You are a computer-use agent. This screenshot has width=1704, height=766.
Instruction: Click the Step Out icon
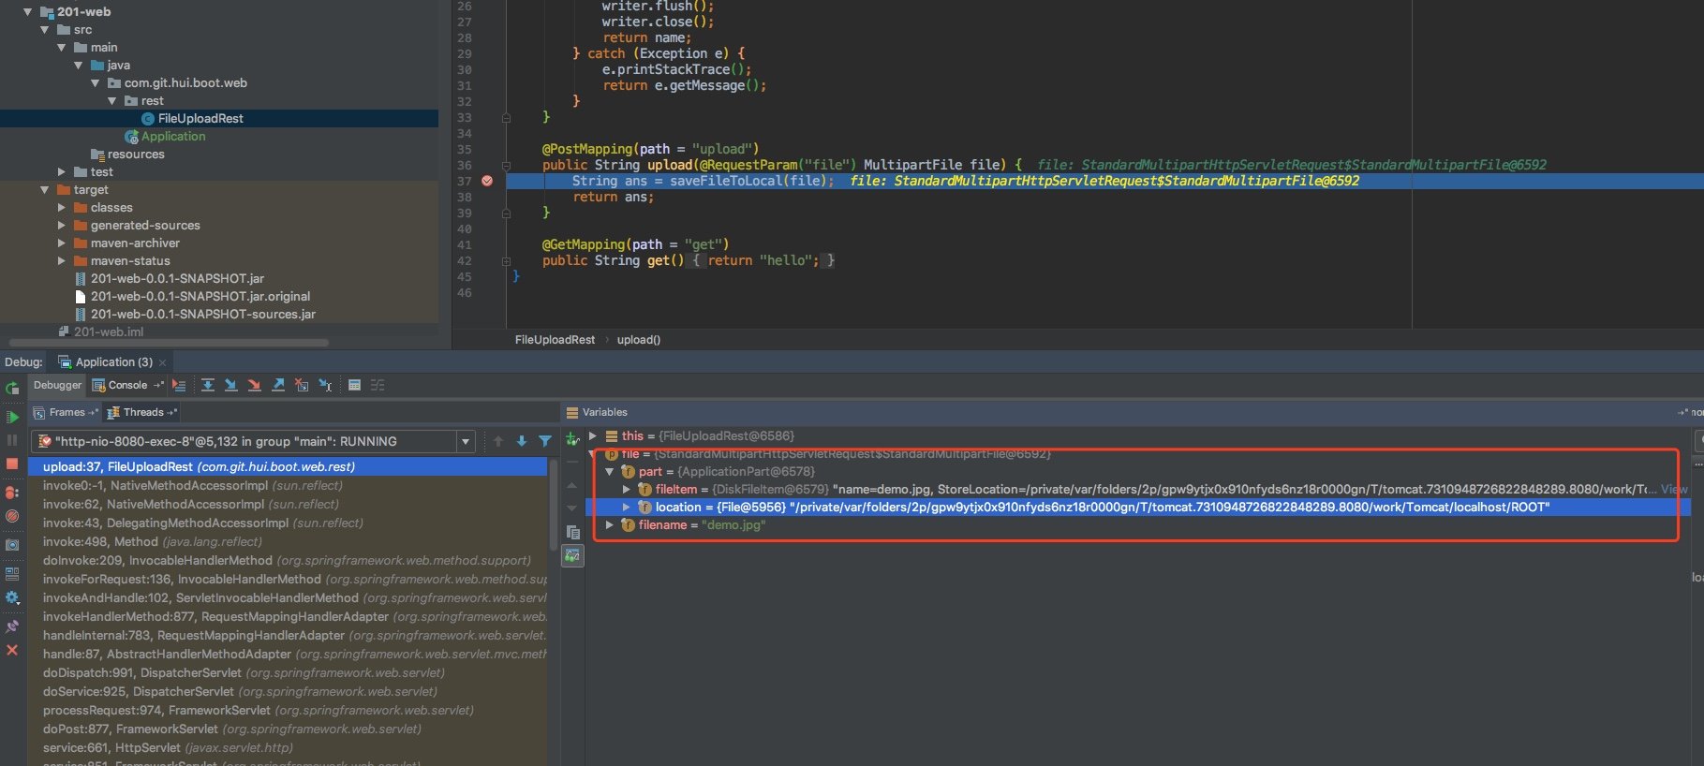coord(278,385)
